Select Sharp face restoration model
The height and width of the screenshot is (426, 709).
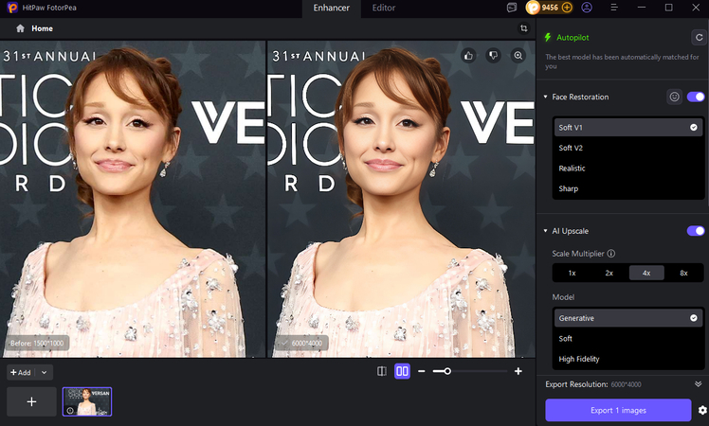pos(628,188)
